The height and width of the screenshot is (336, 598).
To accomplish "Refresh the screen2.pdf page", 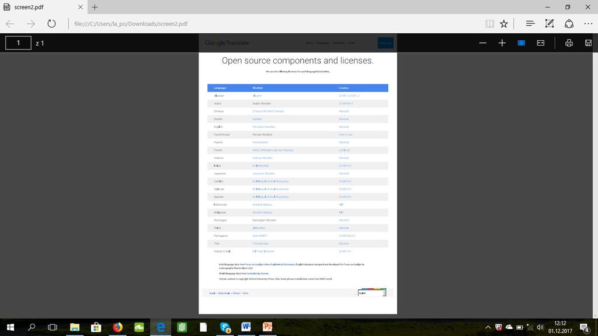I will click(x=51, y=23).
